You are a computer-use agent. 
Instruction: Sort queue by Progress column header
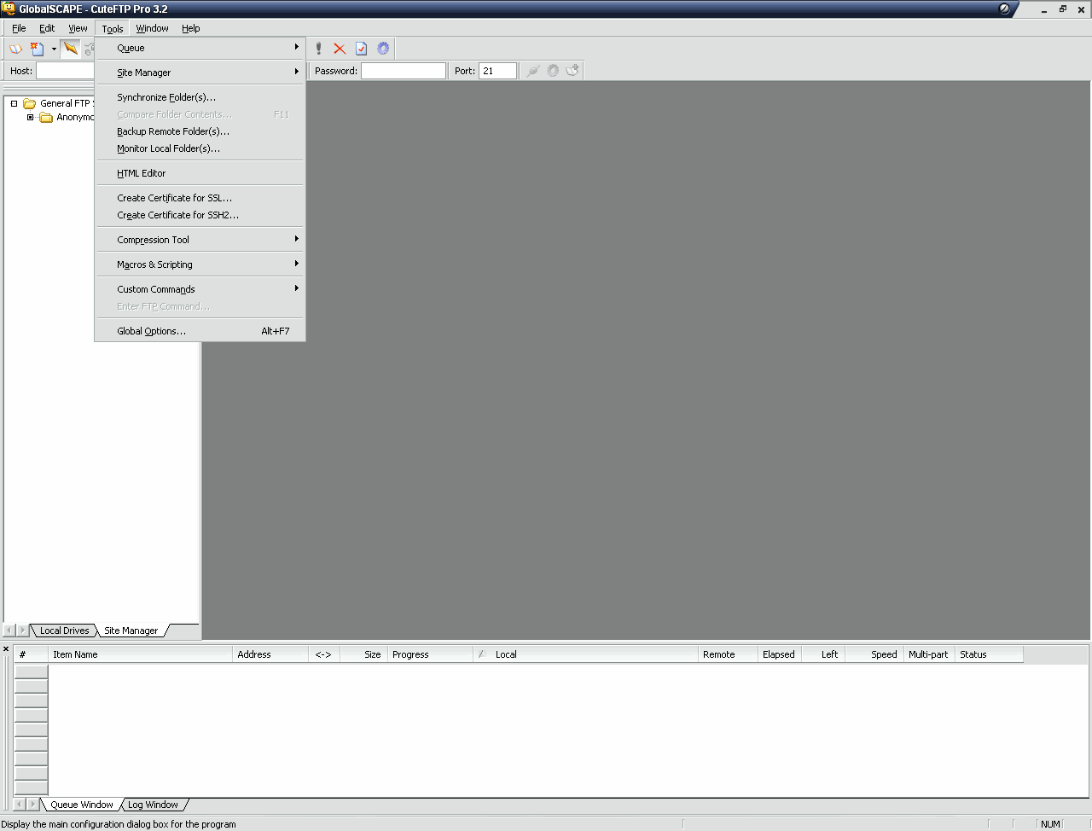pyautogui.click(x=431, y=654)
